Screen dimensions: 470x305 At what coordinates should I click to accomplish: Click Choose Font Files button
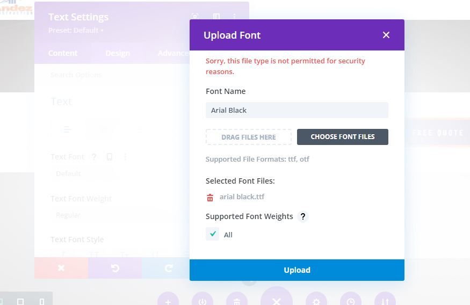click(342, 137)
